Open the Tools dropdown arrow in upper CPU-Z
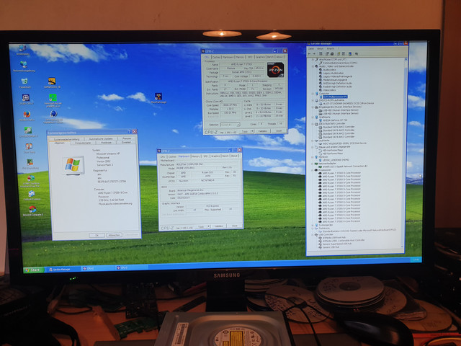This screenshot has height=346, width=461. (x=252, y=131)
